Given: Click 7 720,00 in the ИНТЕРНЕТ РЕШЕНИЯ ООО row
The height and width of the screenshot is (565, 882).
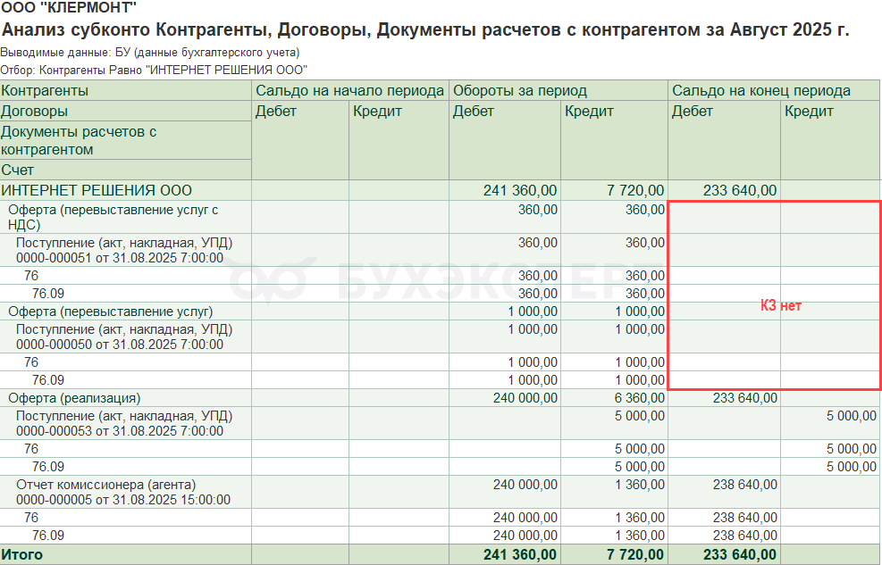Looking at the screenshot, I should (x=635, y=190).
